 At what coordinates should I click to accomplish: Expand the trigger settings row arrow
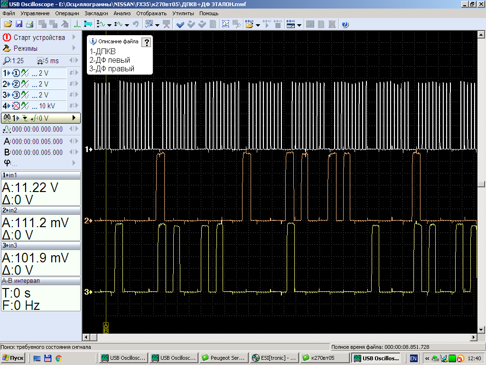point(74,118)
